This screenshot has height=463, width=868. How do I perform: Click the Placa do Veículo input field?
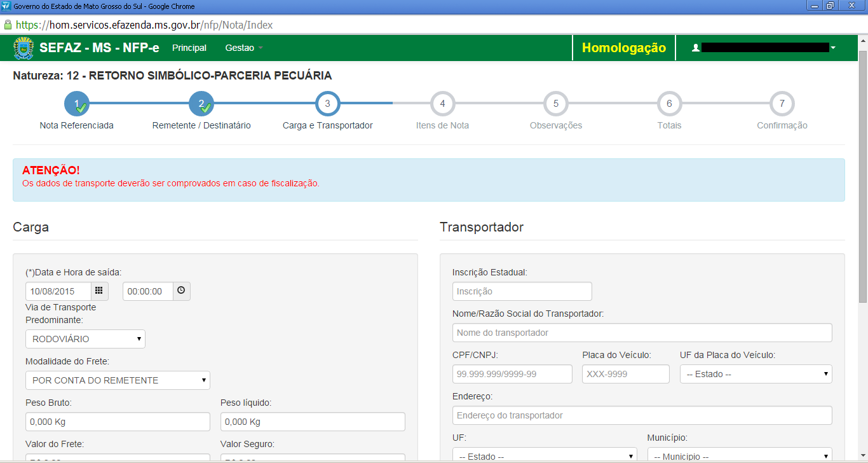tap(625, 374)
